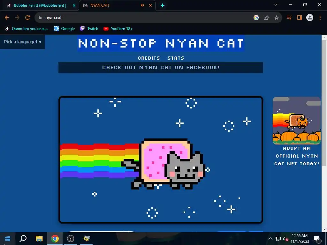Open Windows taskbar search
The image size is (327, 245).
point(23,239)
